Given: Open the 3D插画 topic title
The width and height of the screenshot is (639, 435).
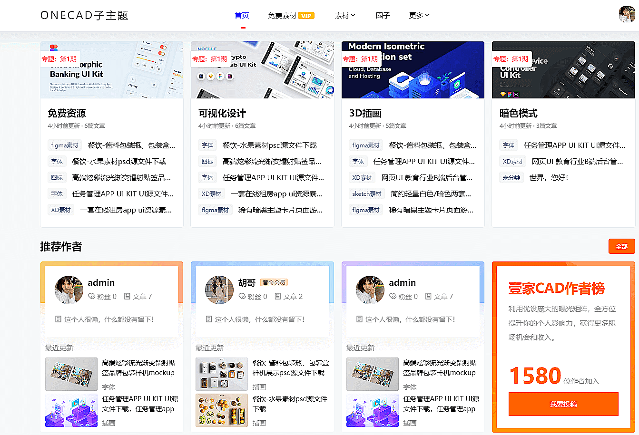Looking at the screenshot, I should (365, 113).
